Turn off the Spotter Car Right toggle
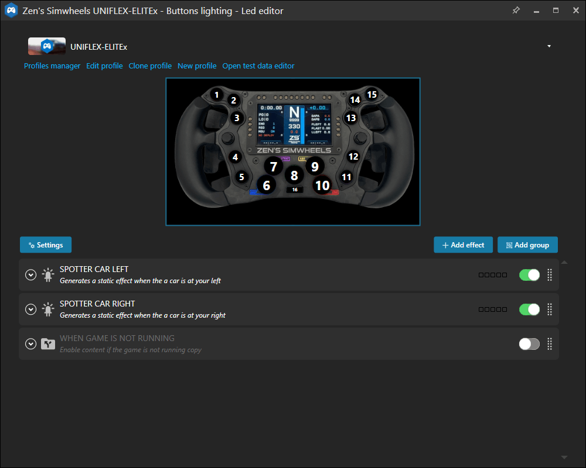The image size is (586, 468). point(529,309)
